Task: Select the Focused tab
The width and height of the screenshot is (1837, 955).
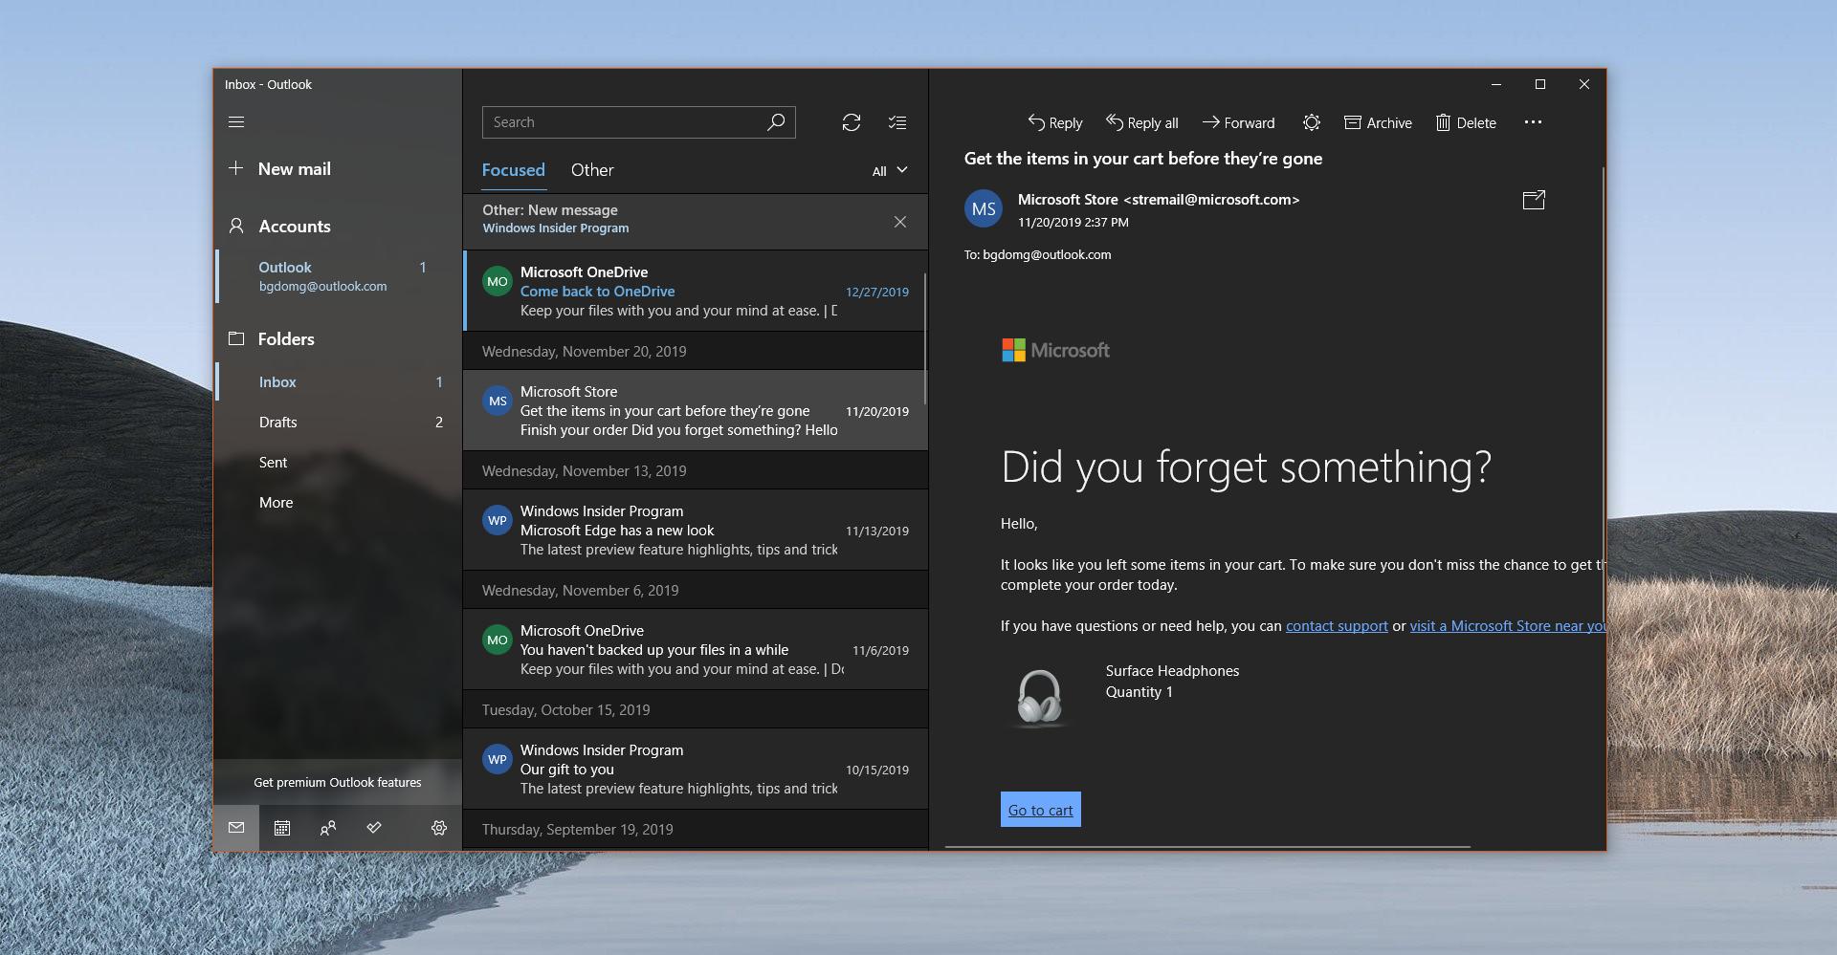Action: [513, 170]
